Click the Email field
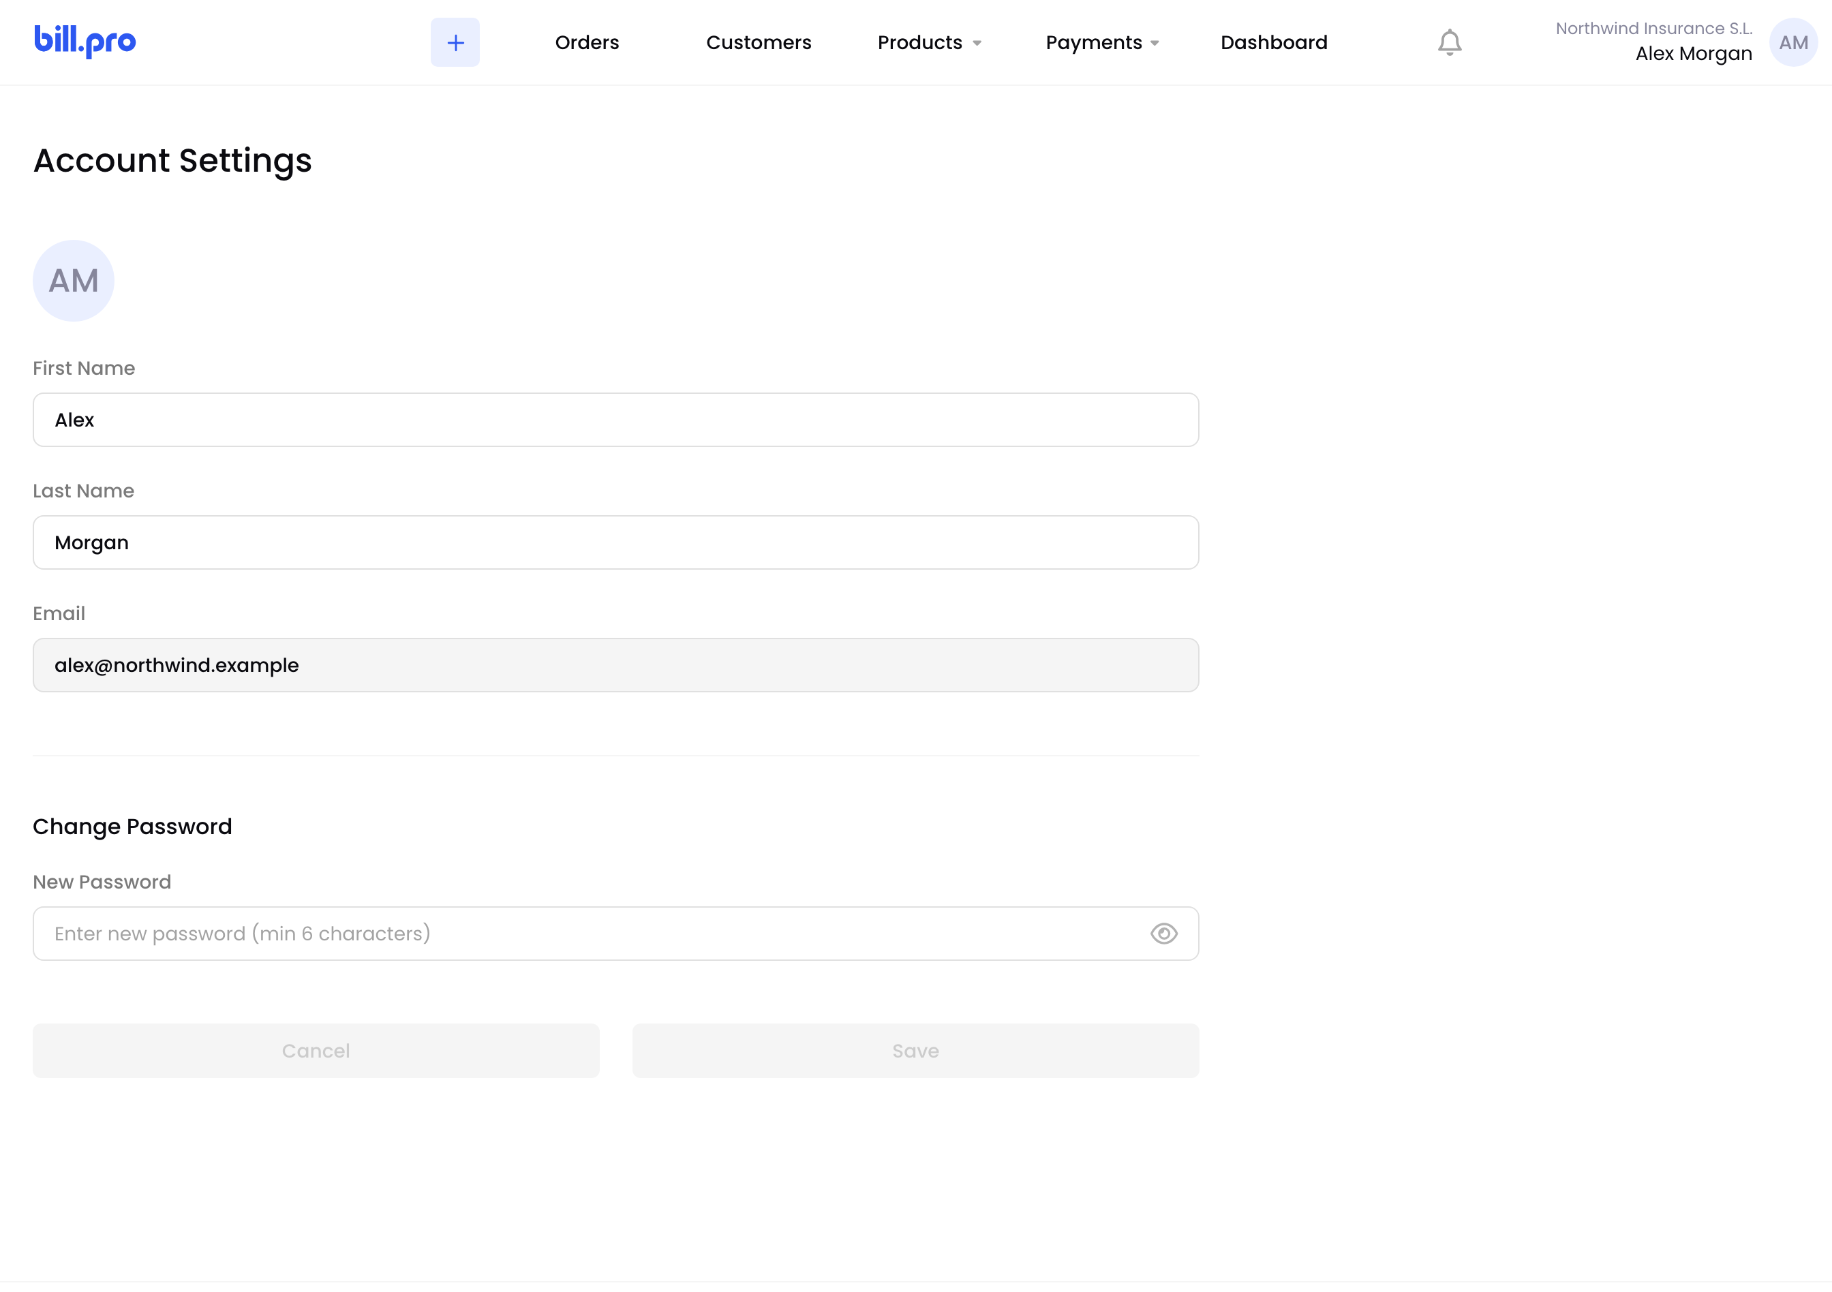The image size is (1832, 1292). tap(615, 665)
